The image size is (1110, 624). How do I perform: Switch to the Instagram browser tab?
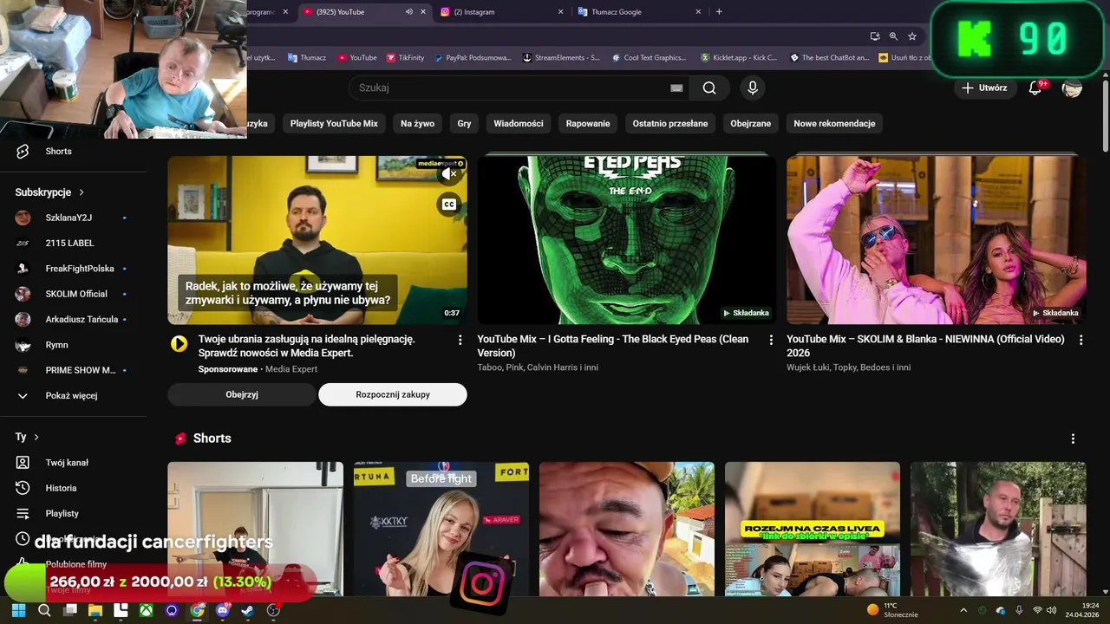[499, 12]
